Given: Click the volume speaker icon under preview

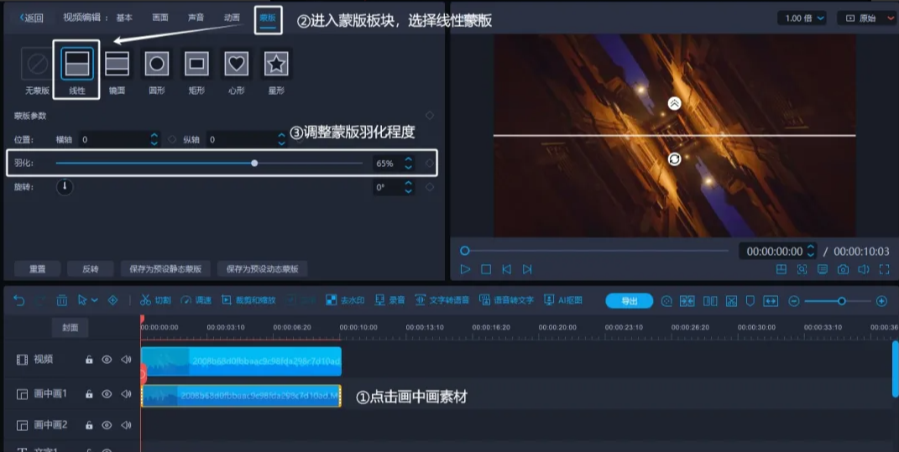Looking at the screenshot, I should pyautogui.click(x=864, y=269).
